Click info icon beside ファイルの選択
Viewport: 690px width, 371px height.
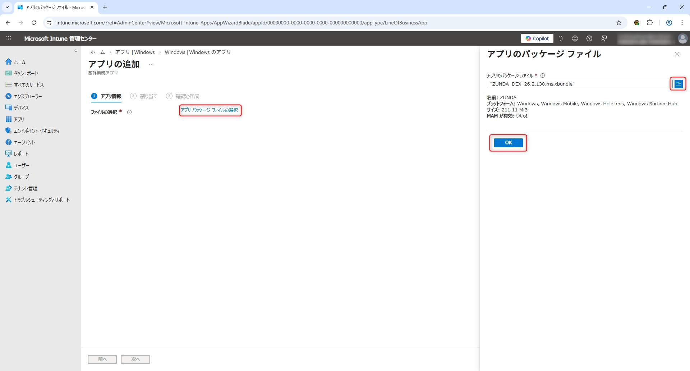pos(129,112)
